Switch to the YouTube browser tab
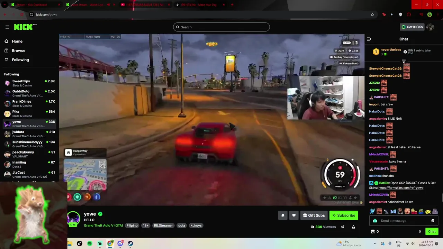The height and width of the screenshot is (249, 443). 145,4
